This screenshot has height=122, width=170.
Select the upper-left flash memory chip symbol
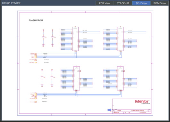click(x=75, y=39)
